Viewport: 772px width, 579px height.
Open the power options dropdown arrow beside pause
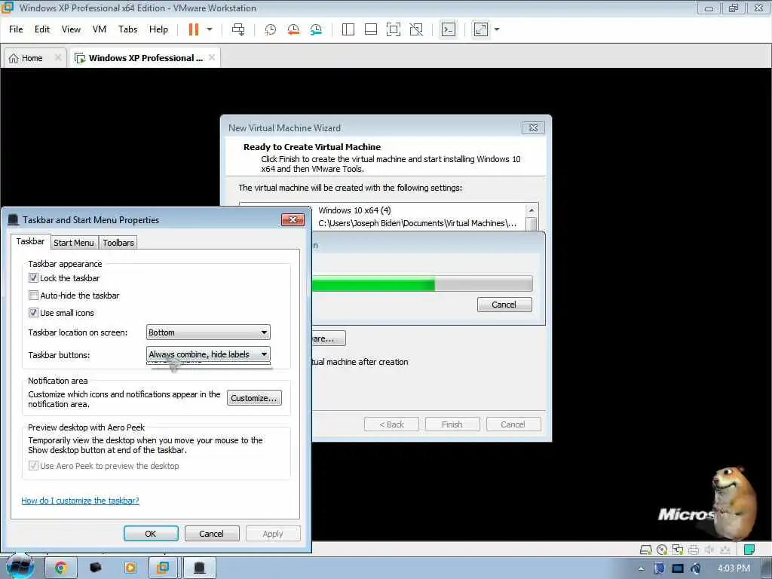click(x=210, y=29)
